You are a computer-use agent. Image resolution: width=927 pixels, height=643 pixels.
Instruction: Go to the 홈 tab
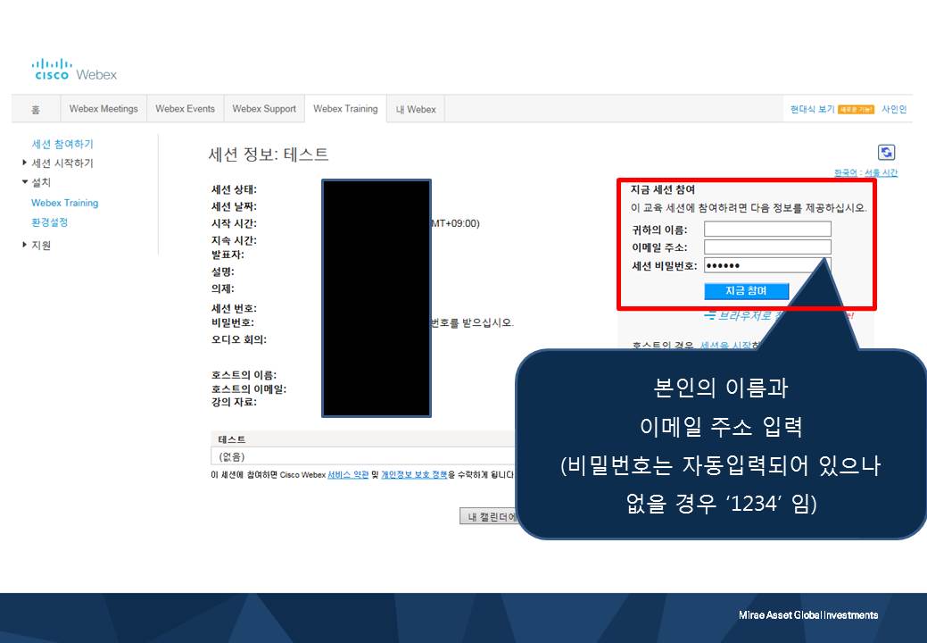[x=33, y=108]
